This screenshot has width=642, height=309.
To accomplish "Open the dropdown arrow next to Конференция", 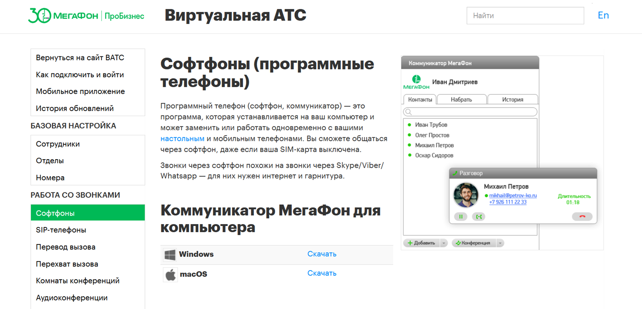I will tap(500, 243).
